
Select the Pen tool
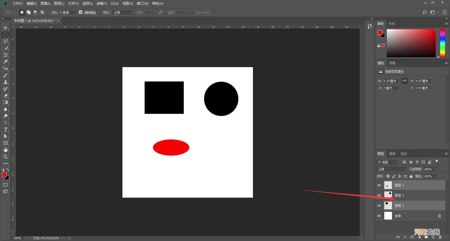coord(5,123)
